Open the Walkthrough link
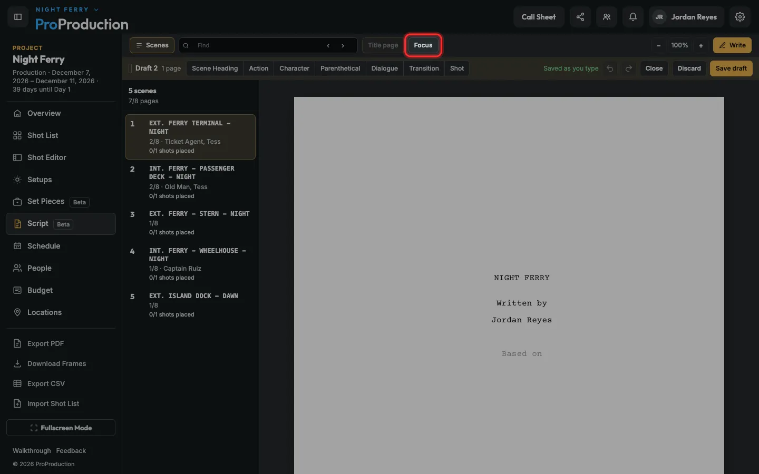This screenshot has height=474, width=759. pos(32,451)
